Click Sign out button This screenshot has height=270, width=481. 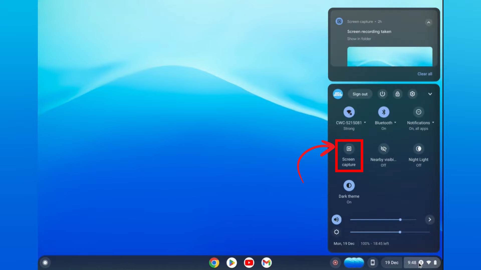pos(360,94)
